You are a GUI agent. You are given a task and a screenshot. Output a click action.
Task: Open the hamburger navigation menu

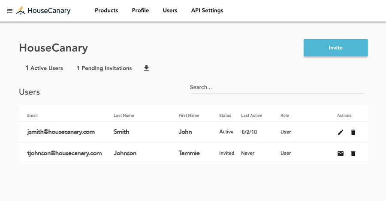tap(10, 11)
